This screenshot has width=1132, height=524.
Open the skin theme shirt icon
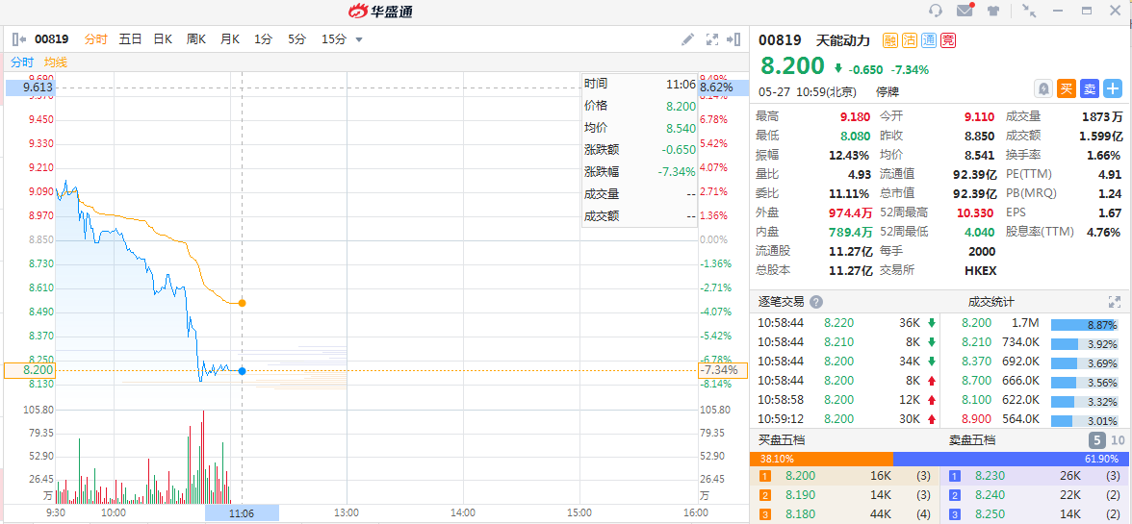(993, 11)
